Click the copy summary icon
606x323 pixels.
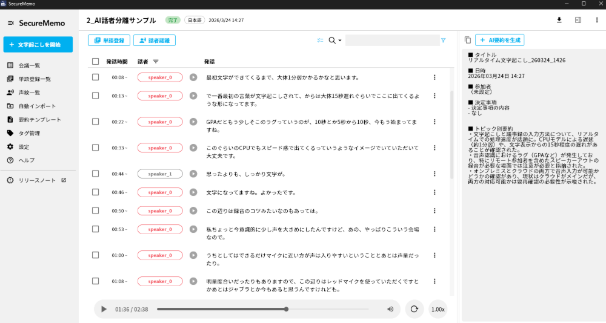point(468,40)
